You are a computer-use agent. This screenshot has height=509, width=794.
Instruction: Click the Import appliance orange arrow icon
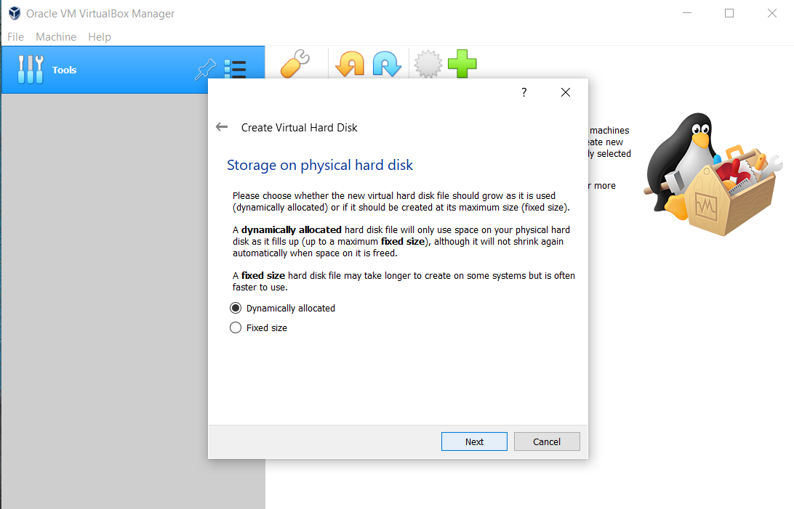point(350,64)
